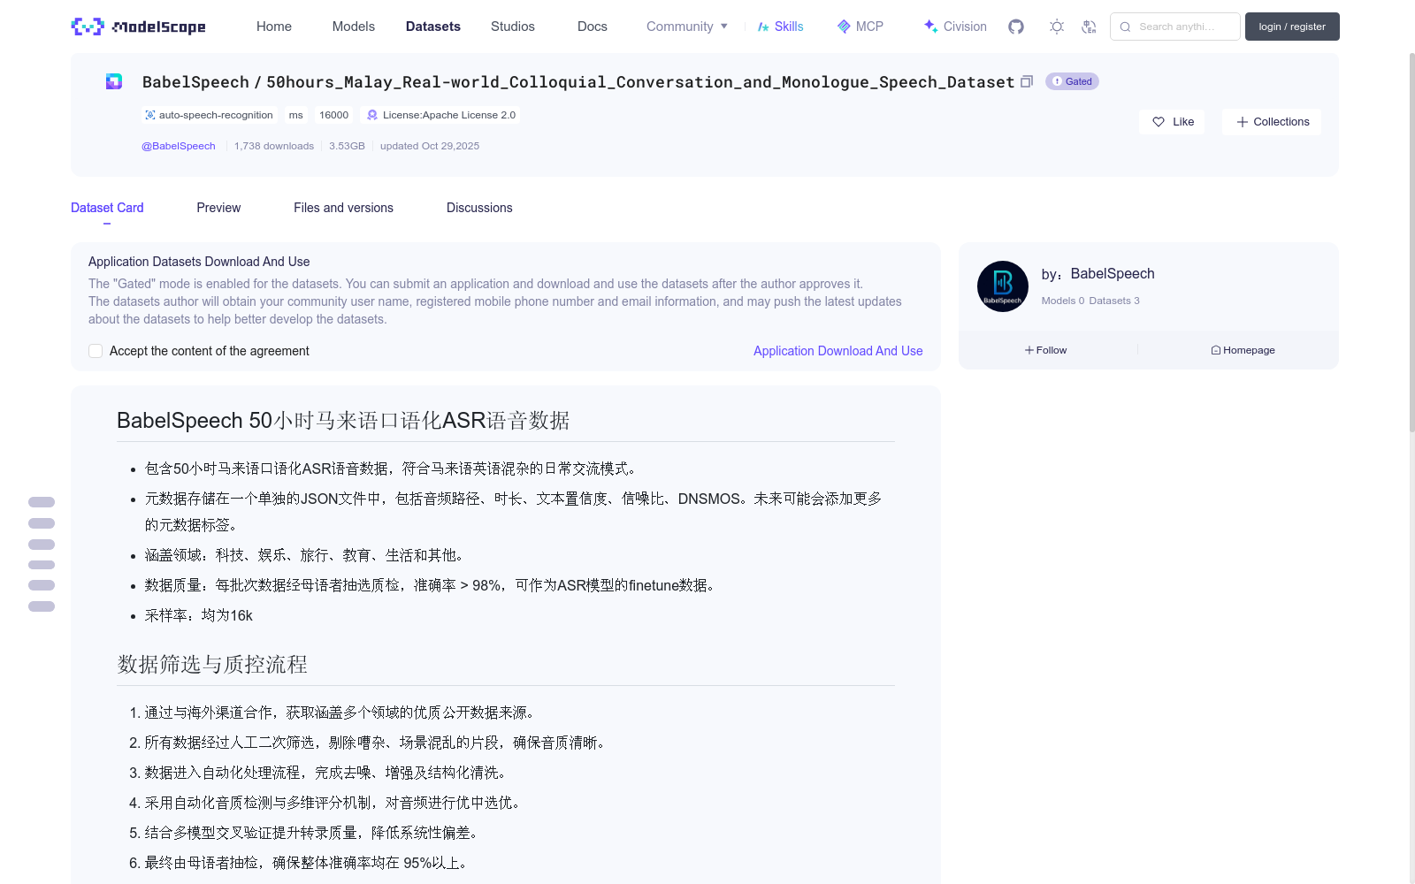The height and width of the screenshot is (884, 1415).
Task: Open the Studios menu
Action: [x=513, y=27]
